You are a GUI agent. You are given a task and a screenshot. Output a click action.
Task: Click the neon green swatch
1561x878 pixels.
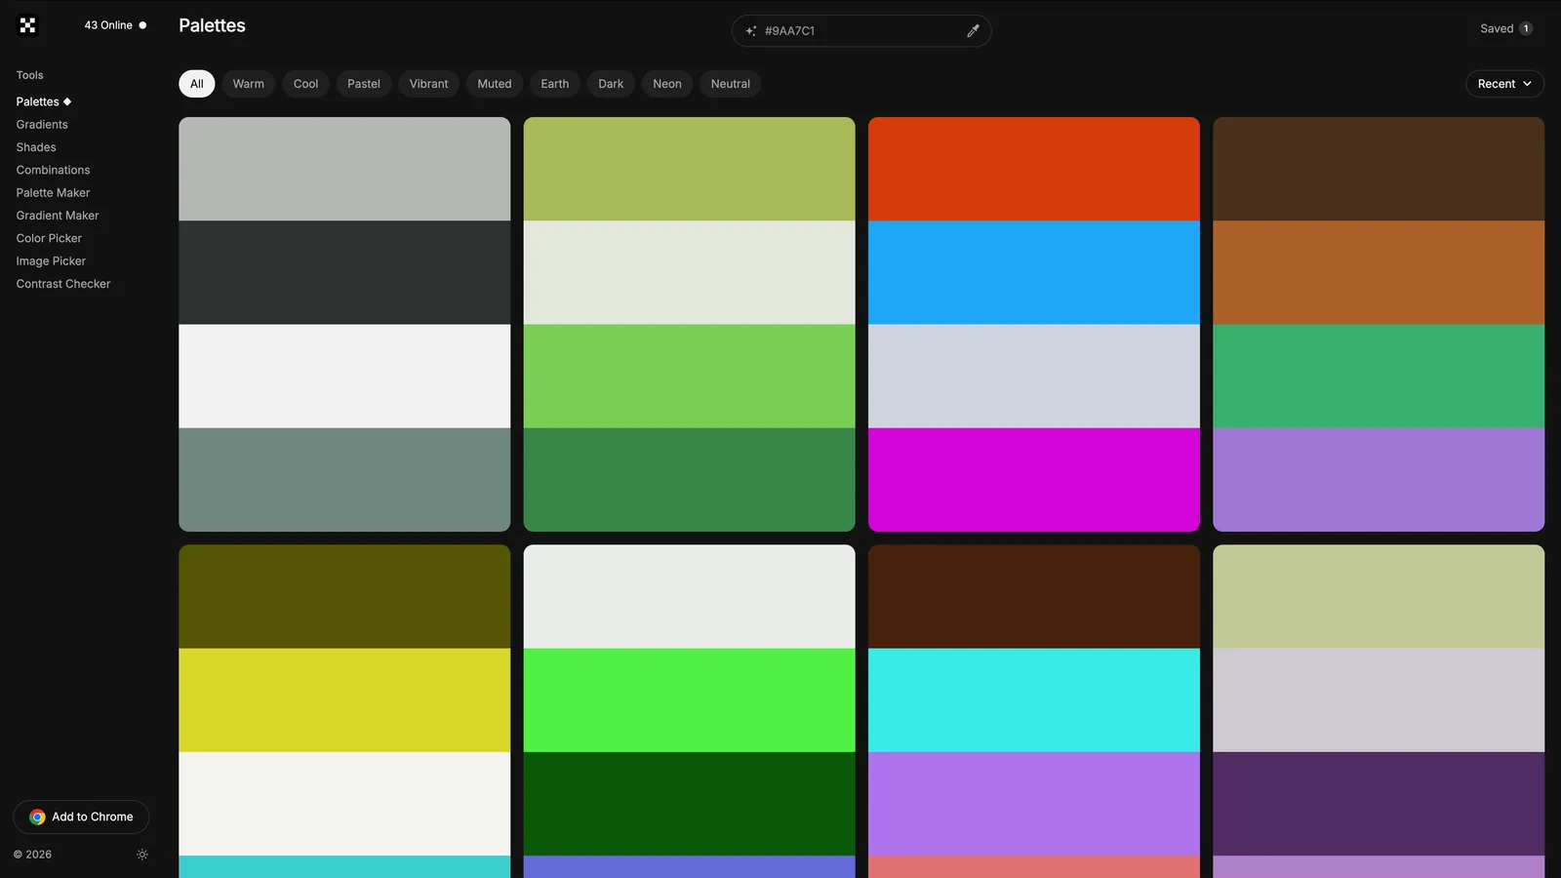pyautogui.click(x=690, y=700)
